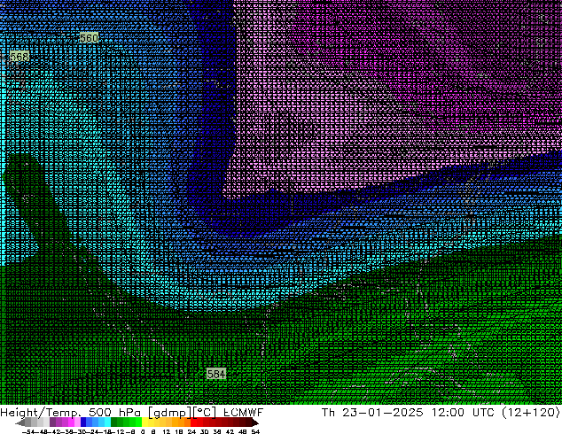Click the 12 value on temperature scale
562x434 pixels.
(x=166, y=431)
